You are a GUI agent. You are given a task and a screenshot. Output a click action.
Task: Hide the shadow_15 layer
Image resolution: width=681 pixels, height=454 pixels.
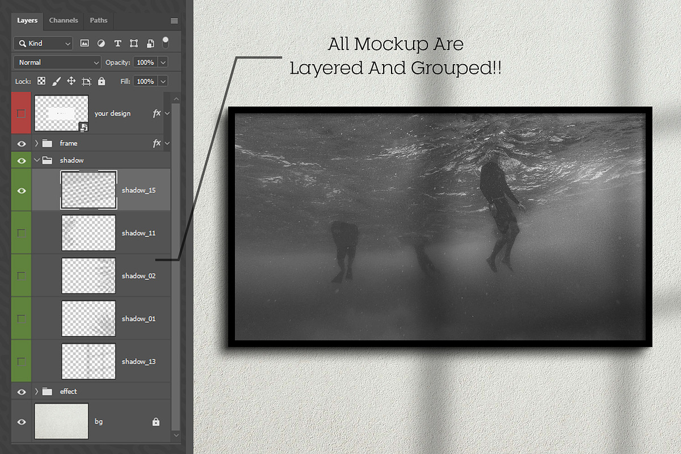pos(22,191)
